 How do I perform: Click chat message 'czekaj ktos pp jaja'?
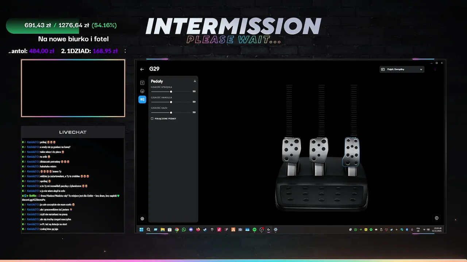click(x=49, y=229)
